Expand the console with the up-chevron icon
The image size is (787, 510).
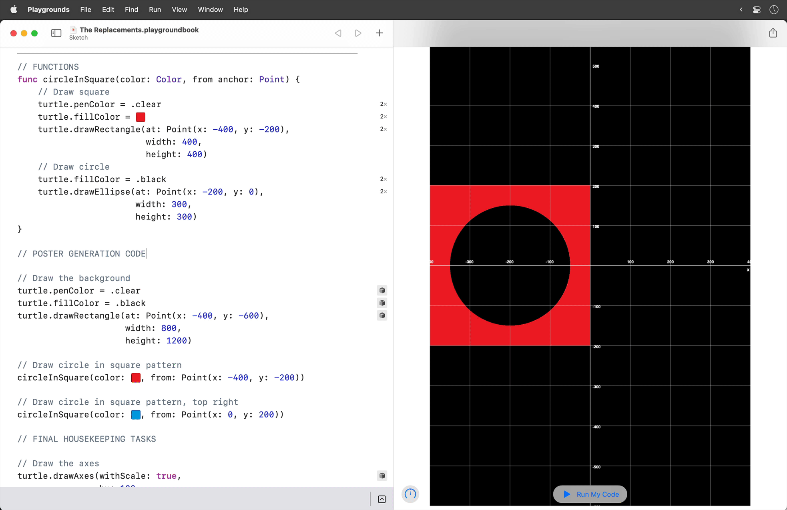click(381, 499)
